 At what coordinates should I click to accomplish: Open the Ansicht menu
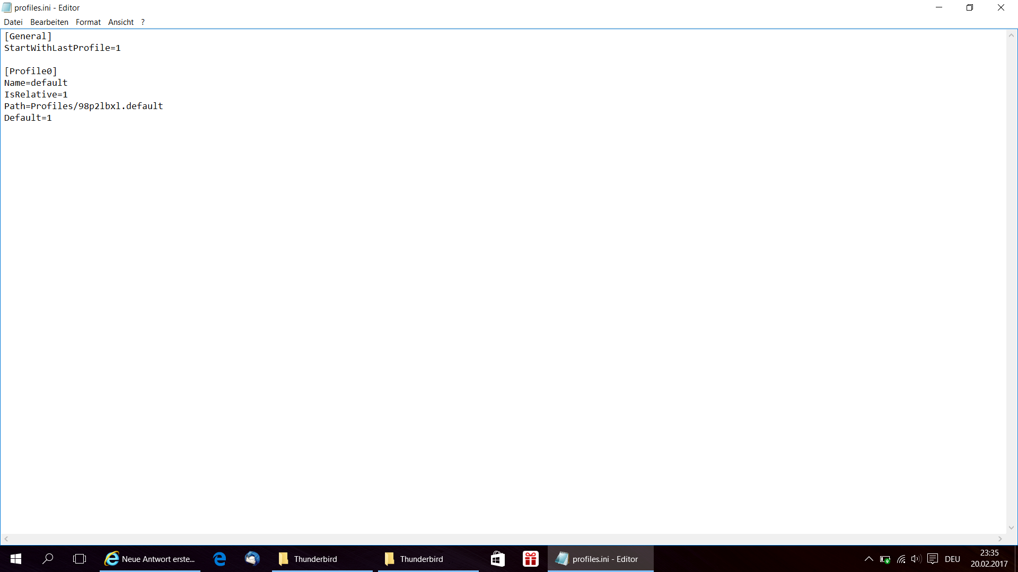120,22
